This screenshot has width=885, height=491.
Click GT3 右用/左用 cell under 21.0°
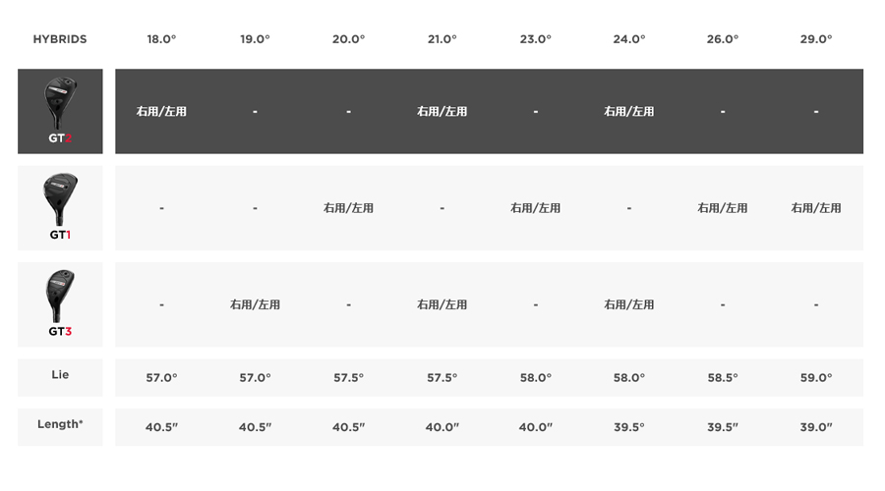pyautogui.click(x=442, y=304)
